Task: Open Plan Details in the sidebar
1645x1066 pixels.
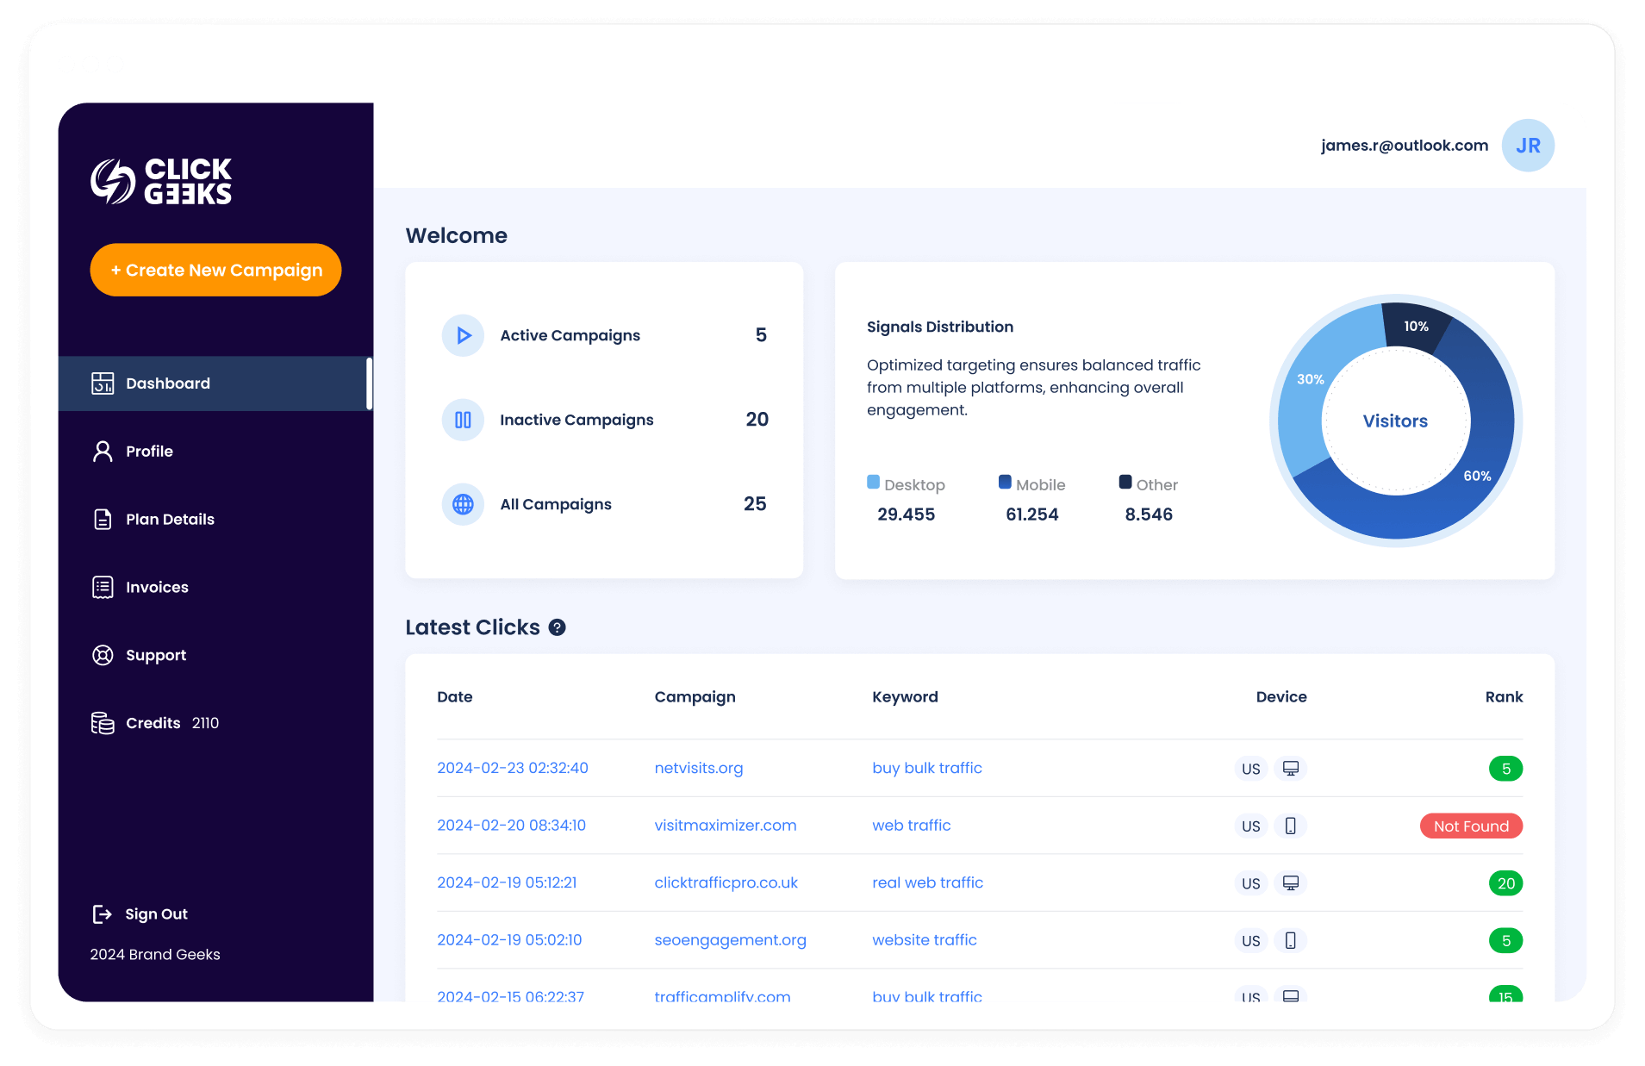Action: (x=170, y=520)
